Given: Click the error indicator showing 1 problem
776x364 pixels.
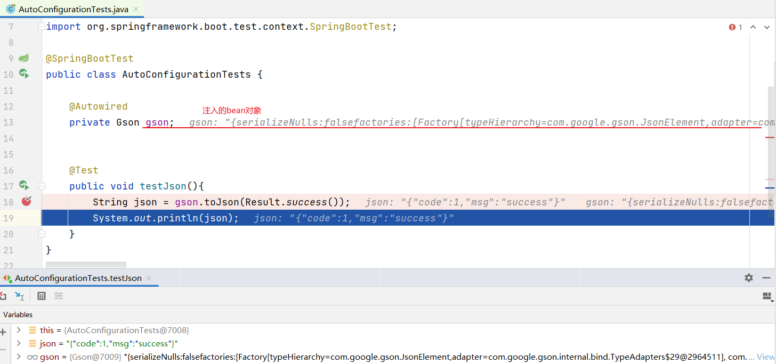Looking at the screenshot, I should (736, 27).
